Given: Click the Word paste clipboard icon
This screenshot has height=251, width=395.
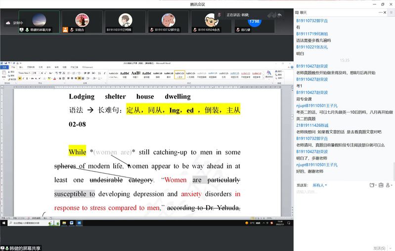Looking at the screenshot, I should [5, 74].
